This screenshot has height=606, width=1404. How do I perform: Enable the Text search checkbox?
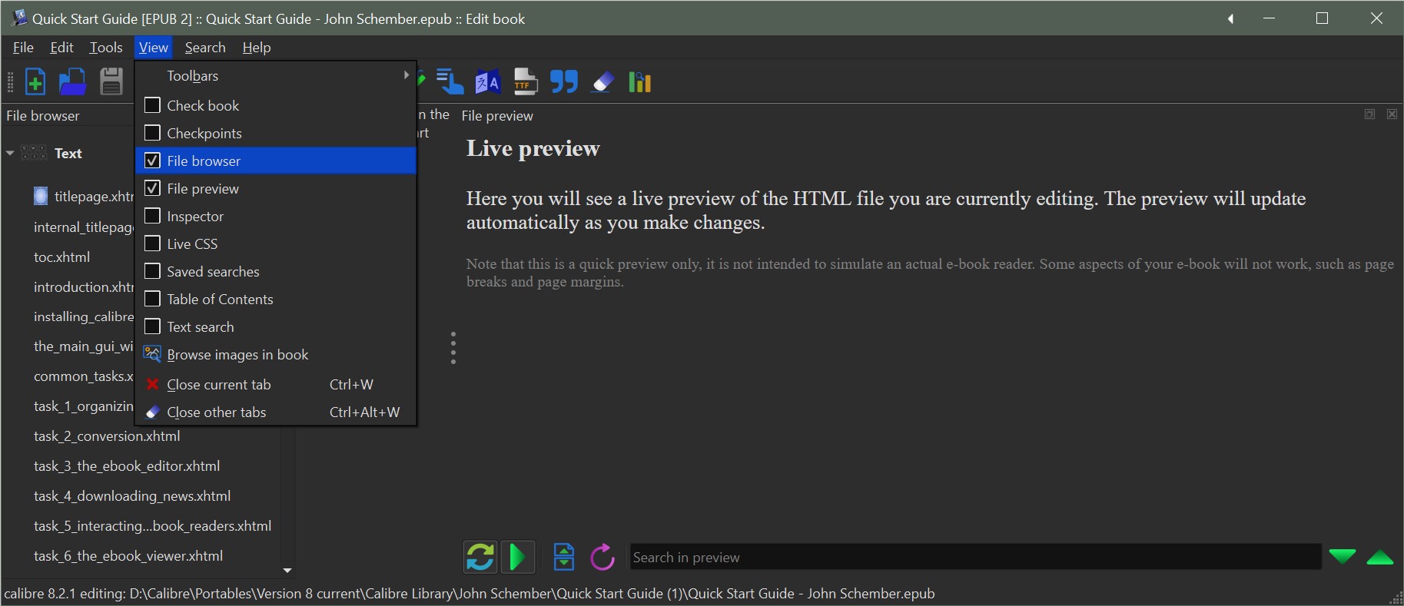(x=152, y=326)
